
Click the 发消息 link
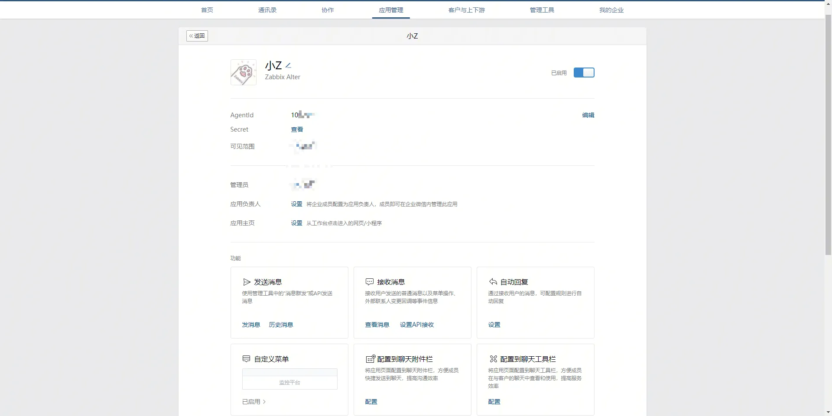(251, 325)
